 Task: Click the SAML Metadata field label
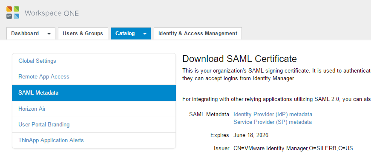click(209, 114)
